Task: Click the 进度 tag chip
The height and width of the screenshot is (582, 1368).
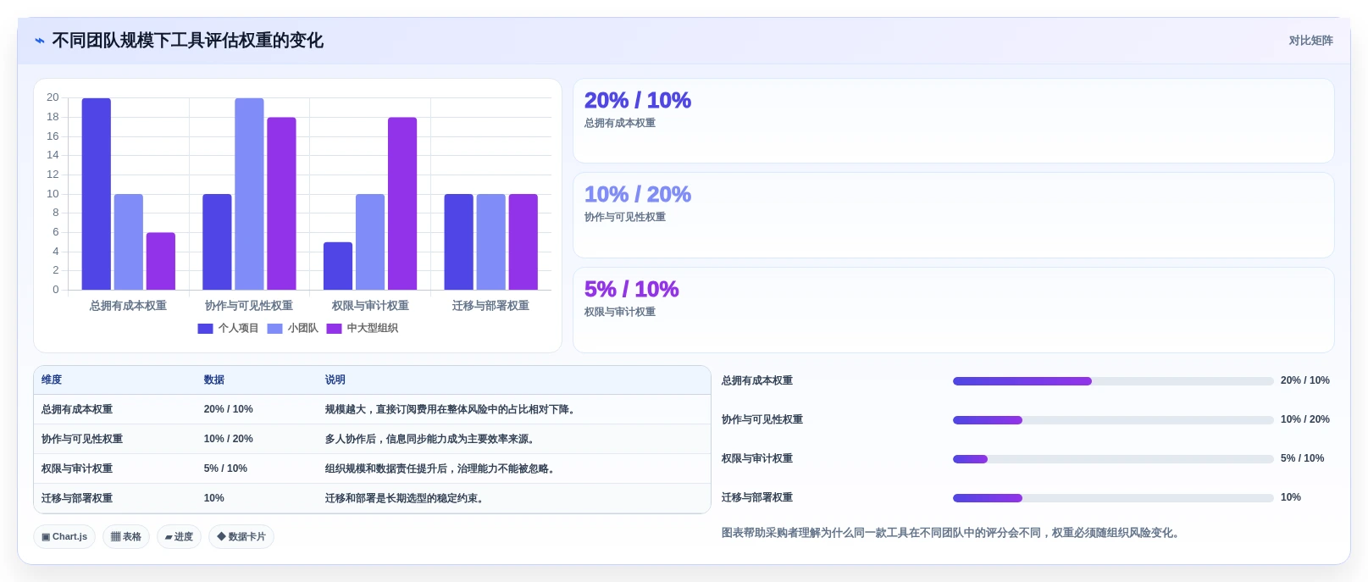Action: [179, 537]
